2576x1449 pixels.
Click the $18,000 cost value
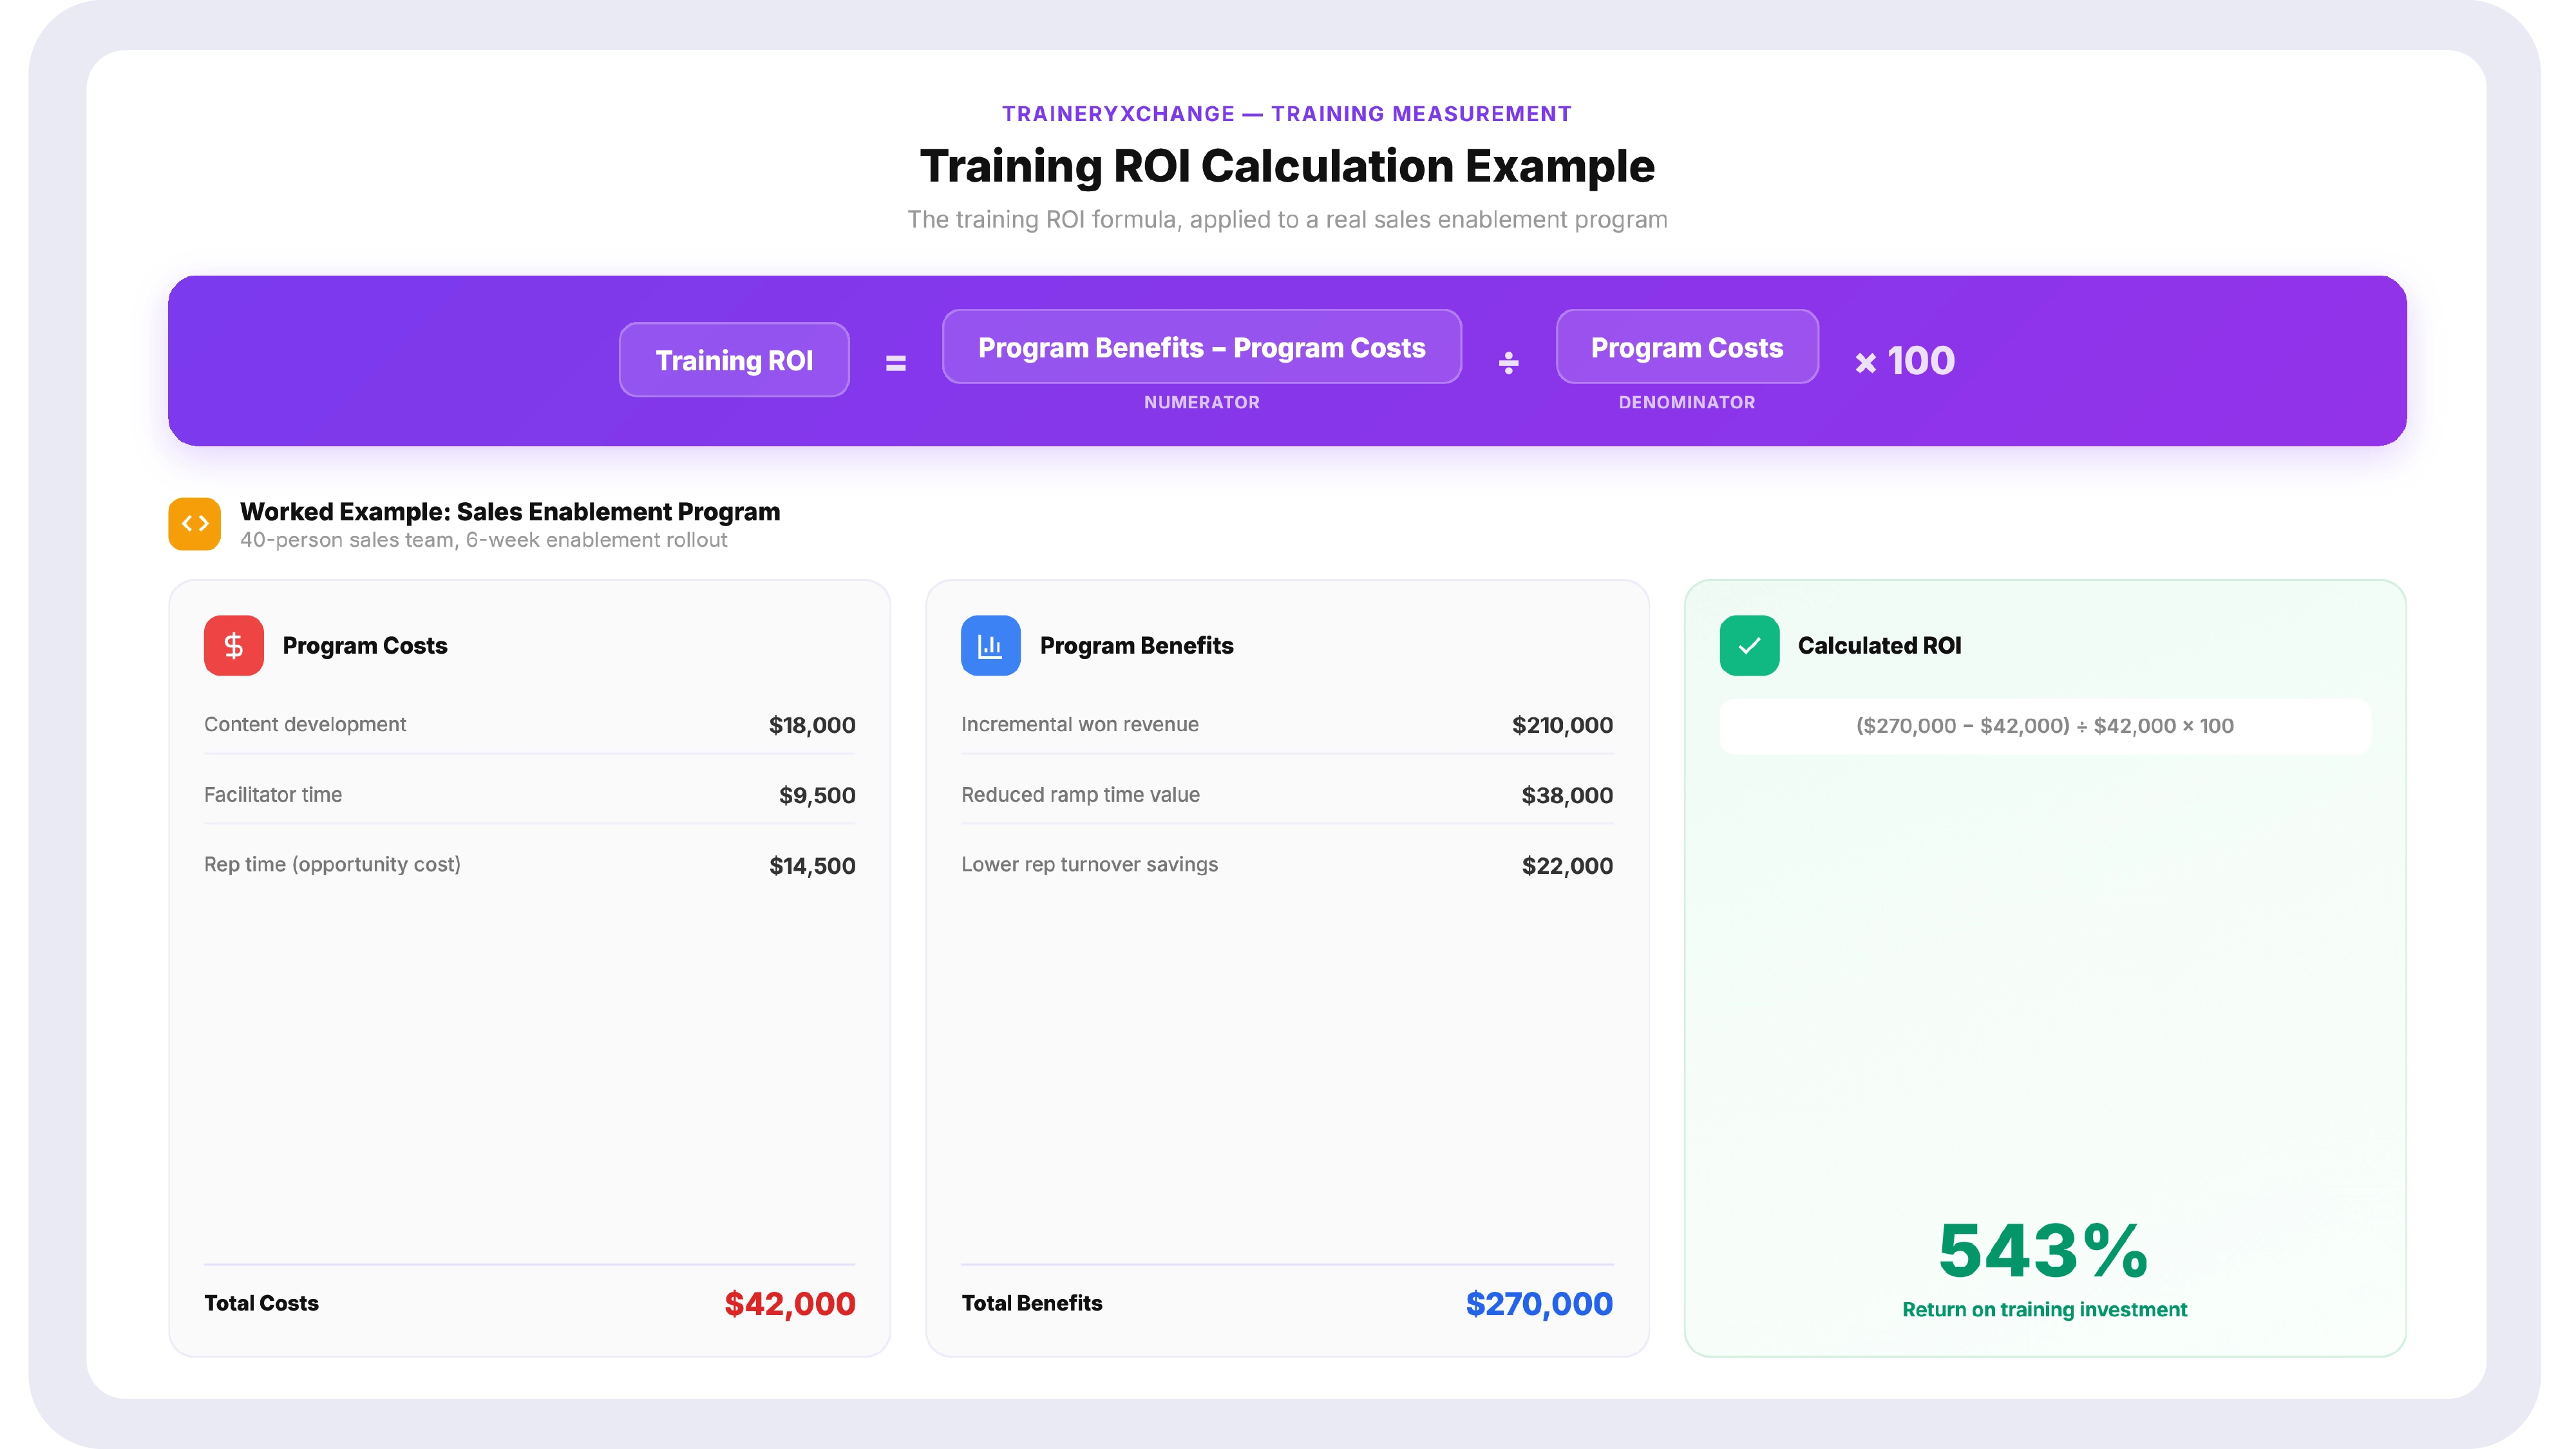[x=812, y=725]
